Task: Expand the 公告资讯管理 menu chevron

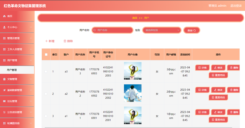Action: click(x=31, y=112)
